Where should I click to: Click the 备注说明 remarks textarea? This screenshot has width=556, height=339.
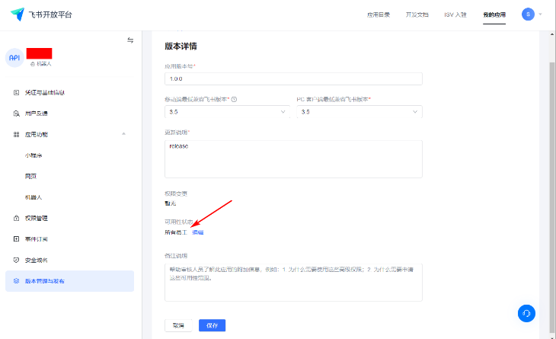[293, 283]
